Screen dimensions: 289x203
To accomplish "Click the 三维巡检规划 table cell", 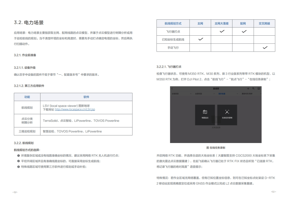I will (x=27, y=131).
